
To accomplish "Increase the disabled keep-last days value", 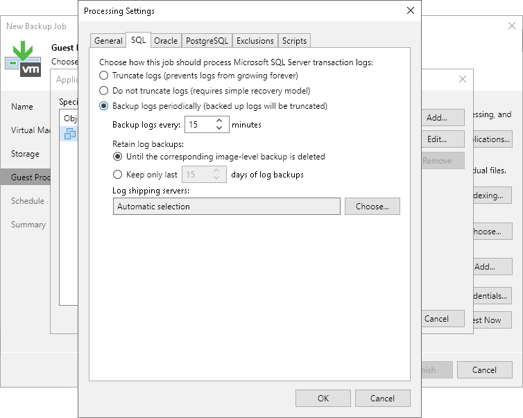I will point(216,171).
